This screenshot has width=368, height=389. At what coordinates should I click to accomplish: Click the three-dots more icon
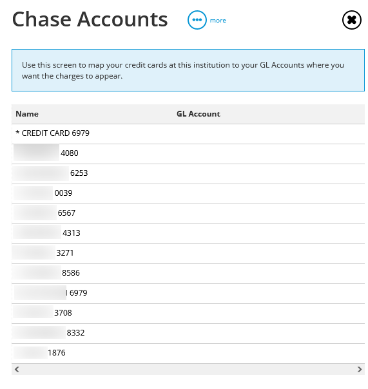tap(197, 20)
